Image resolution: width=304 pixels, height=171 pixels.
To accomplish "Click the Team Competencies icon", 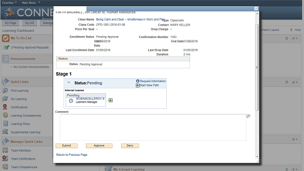I will [5, 167].
